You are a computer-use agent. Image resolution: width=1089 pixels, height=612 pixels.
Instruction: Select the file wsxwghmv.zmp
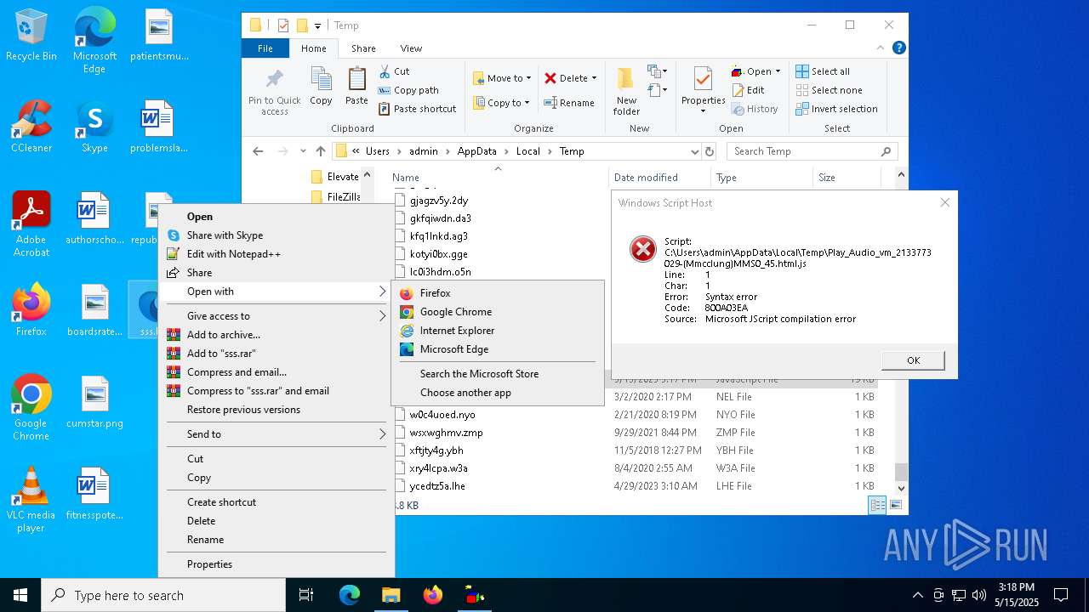click(446, 433)
